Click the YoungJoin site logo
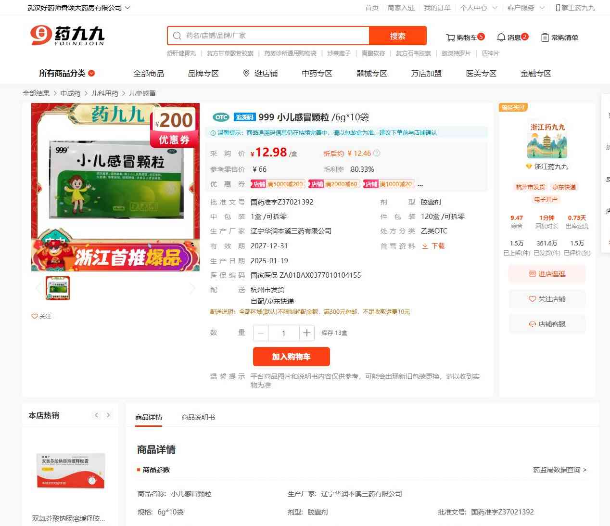Viewport: 610px width, 526px height. (67, 36)
